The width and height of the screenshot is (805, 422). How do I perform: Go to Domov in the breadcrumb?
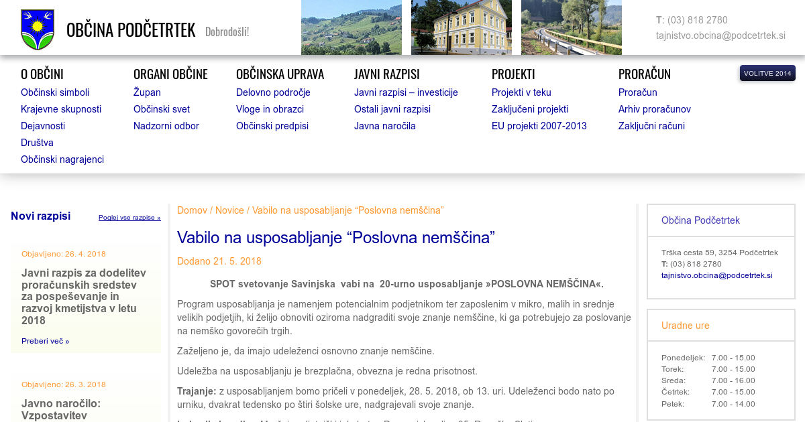click(x=192, y=210)
